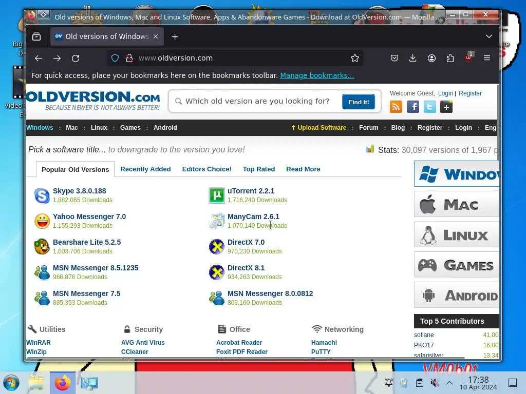The width and height of the screenshot is (526, 394).
Task: Reload the page with refresh icon
Action: (x=76, y=58)
